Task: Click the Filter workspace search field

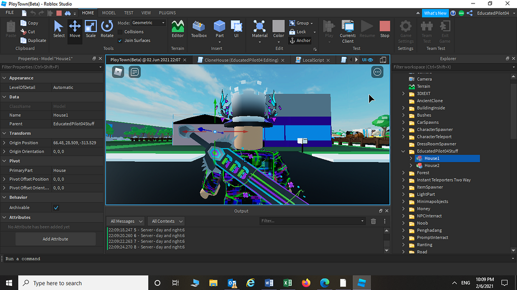Action: click(454, 67)
